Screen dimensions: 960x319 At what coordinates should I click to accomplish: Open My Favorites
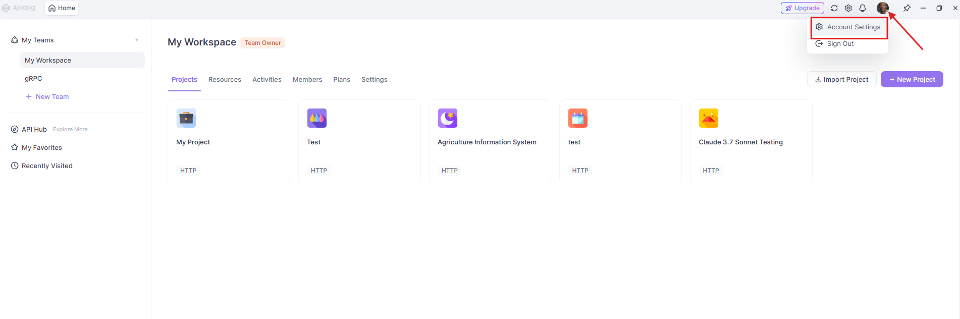click(x=42, y=147)
